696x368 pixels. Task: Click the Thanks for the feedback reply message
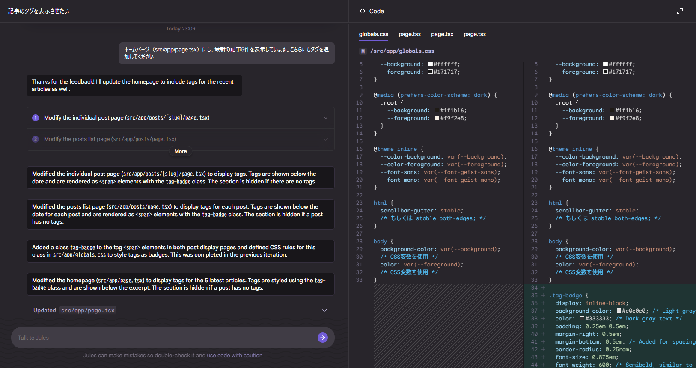[134, 85]
